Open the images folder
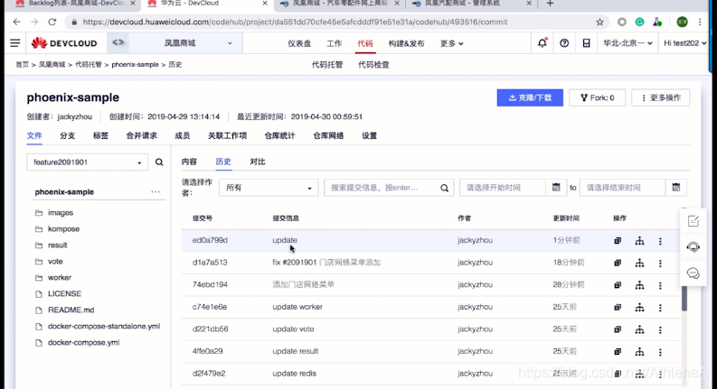 point(61,213)
